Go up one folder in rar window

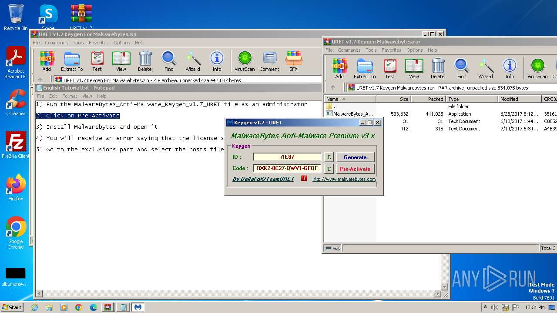tap(333, 87)
